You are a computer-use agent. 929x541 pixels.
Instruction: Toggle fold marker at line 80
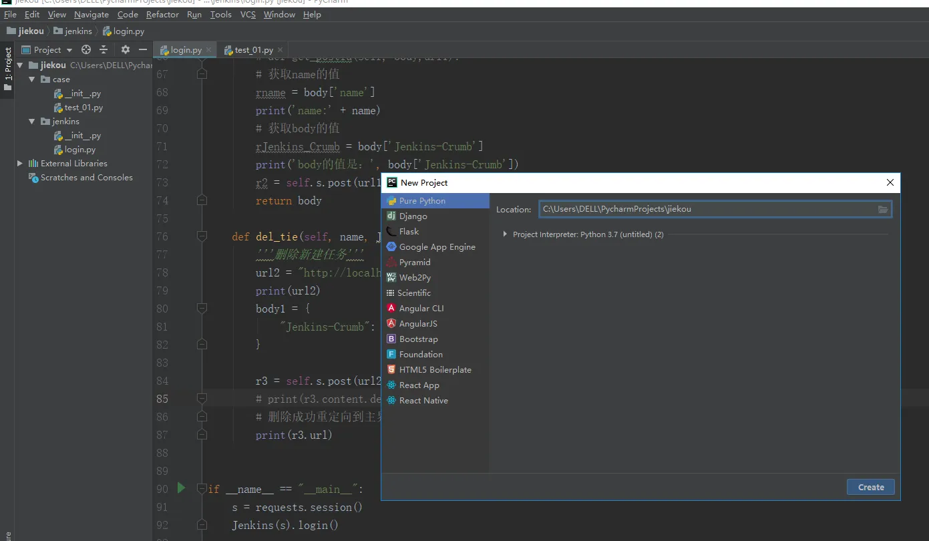[x=202, y=309]
